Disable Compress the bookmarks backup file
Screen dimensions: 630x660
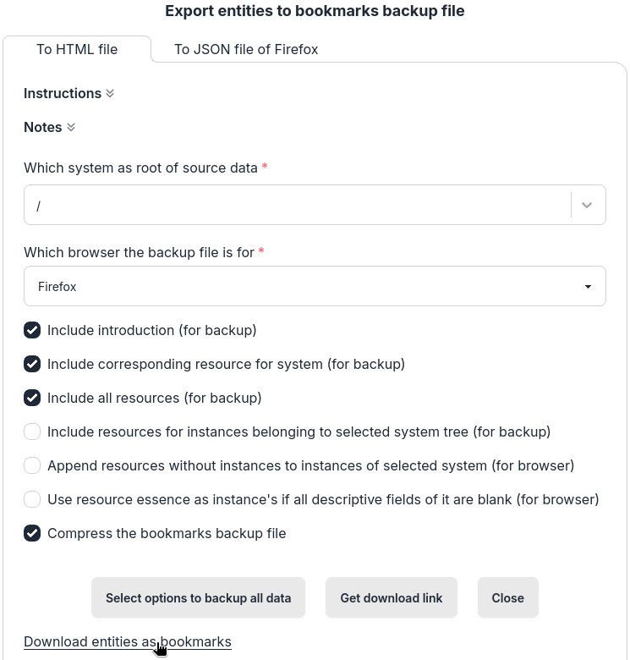click(x=32, y=533)
